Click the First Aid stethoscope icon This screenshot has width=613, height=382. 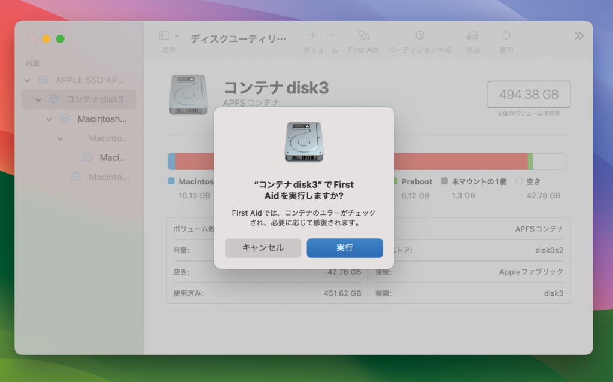tap(363, 35)
